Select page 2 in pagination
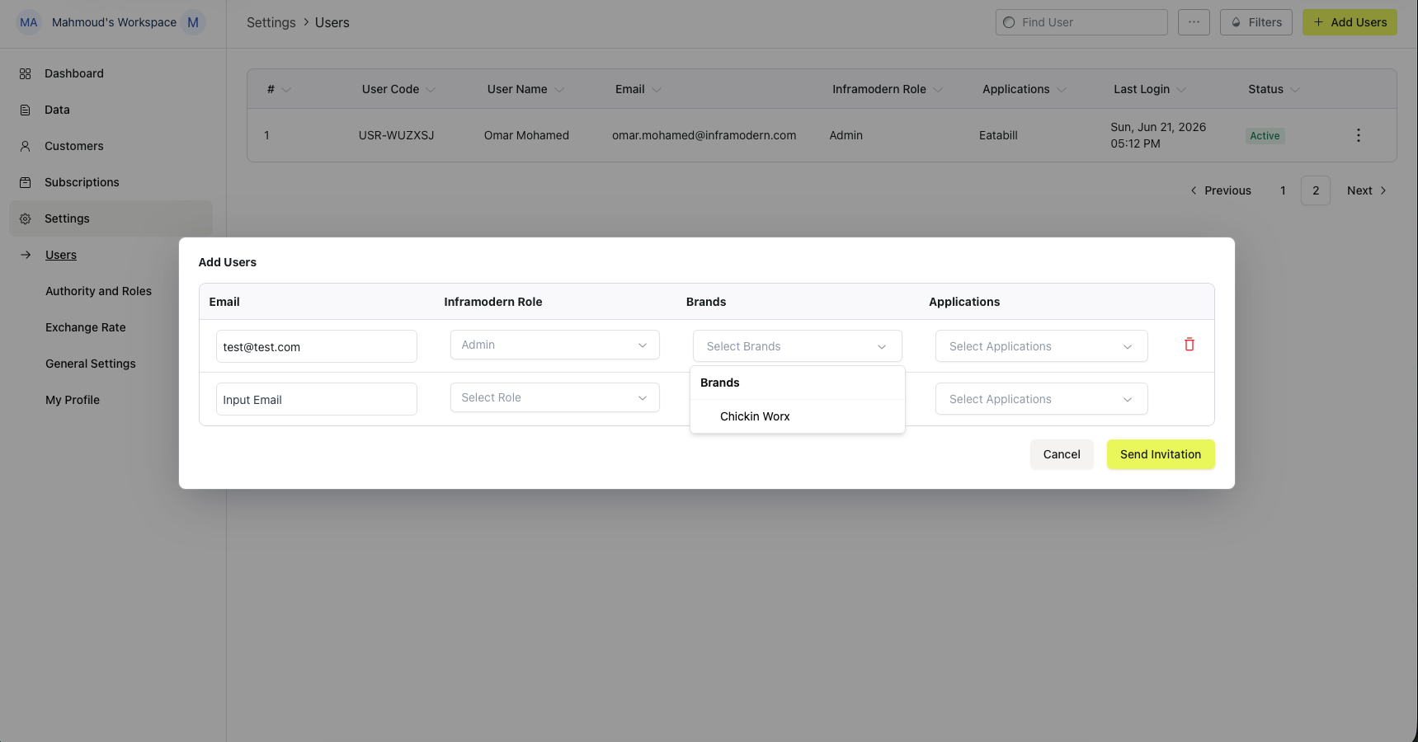 pyautogui.click(x=1316, y=190)
